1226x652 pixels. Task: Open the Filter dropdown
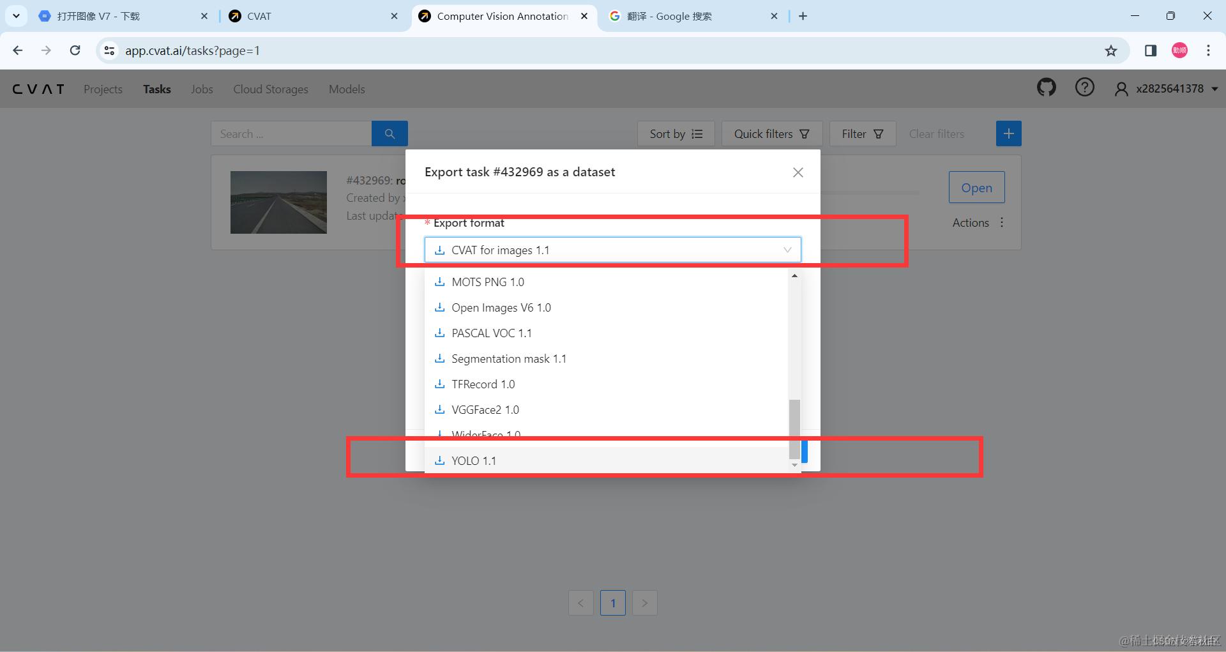(862, 133)
